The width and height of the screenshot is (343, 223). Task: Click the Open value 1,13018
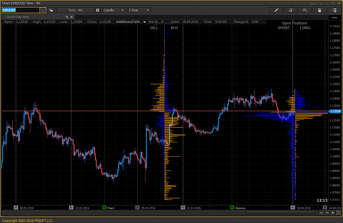point(22,22)
